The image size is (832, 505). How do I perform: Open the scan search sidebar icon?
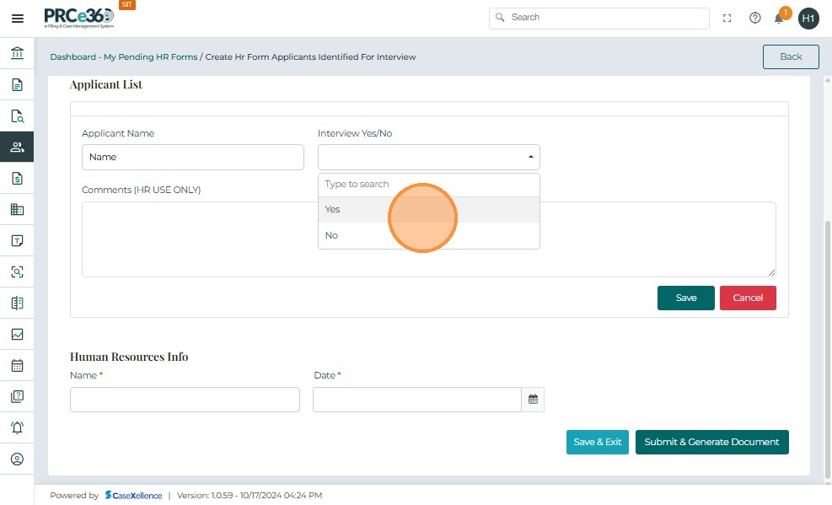[17, 272]
